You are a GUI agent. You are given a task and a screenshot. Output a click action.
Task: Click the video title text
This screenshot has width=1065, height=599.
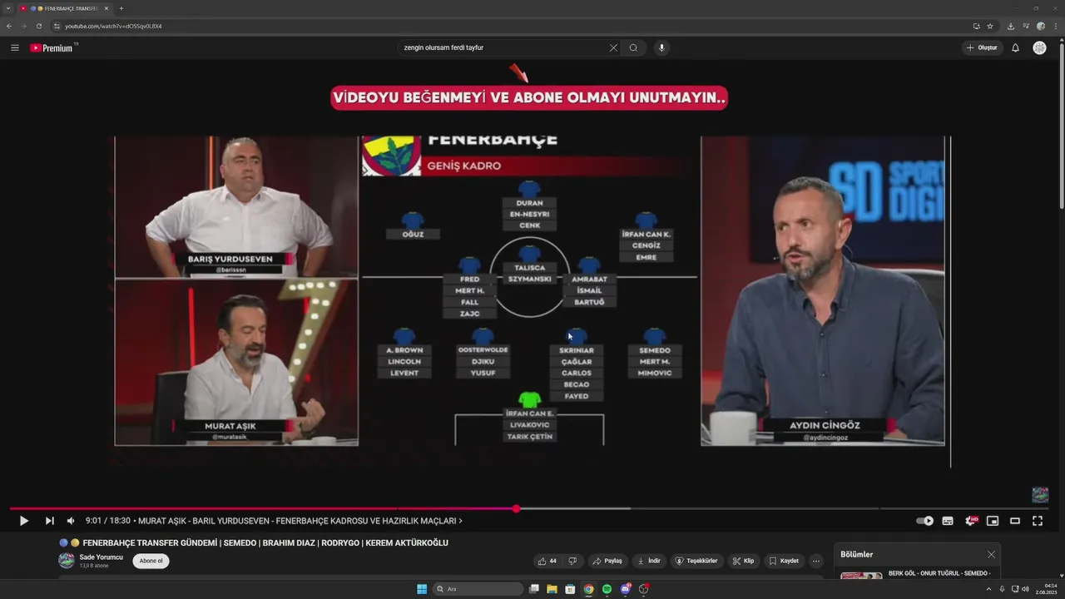click(265, 542)
